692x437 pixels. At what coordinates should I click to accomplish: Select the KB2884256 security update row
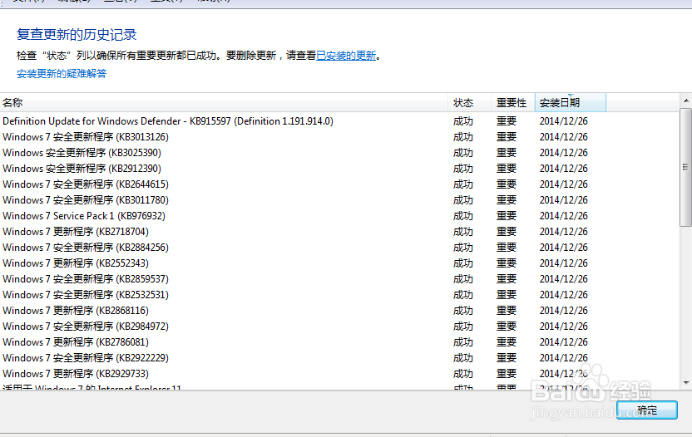339,248
